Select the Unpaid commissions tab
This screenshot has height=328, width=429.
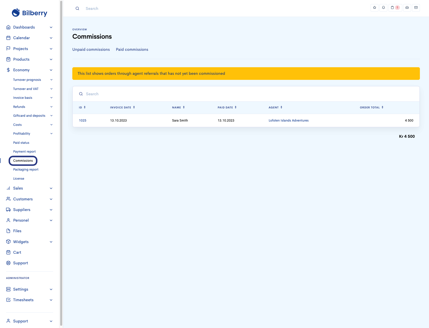[x=91, y=50]
